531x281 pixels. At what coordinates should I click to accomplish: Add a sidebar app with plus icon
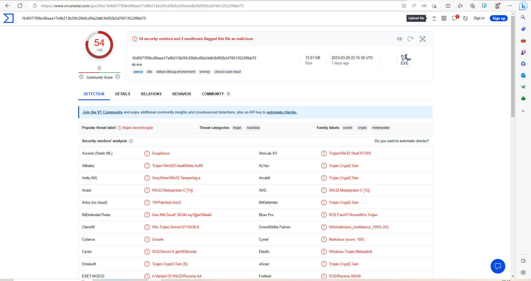tap(523, 111)
